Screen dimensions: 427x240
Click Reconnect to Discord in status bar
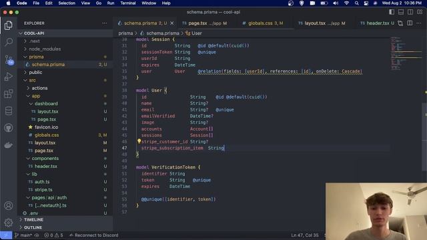tap(94, 235)
